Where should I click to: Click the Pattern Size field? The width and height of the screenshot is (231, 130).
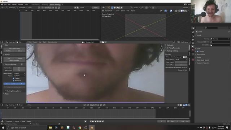(19, 68)
